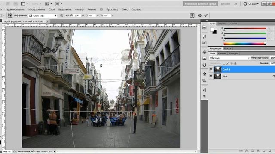Screen dimensions: 275x154
Task: Open the CS Live dropdown
Action: pyautogui.click(x=254, y=4)
